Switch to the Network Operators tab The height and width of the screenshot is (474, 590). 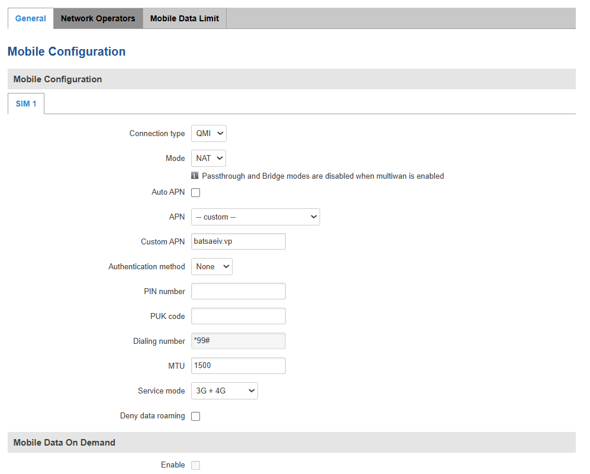click(x=98, y=18)
